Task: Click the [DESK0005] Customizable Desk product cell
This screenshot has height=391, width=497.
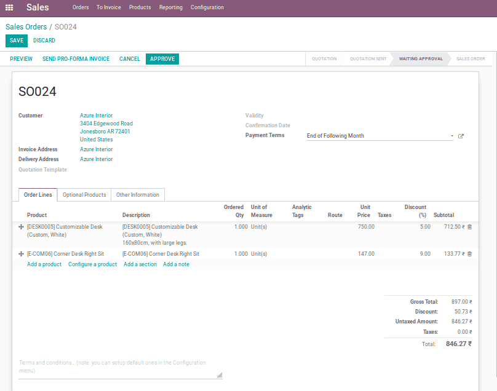Action: tap(65, 231)
